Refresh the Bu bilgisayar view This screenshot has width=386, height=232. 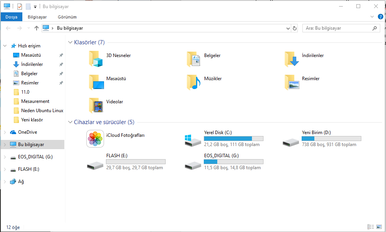pos(294,28)
